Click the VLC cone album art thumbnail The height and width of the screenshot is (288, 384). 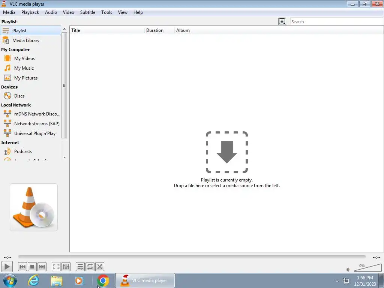pos(34,207)
